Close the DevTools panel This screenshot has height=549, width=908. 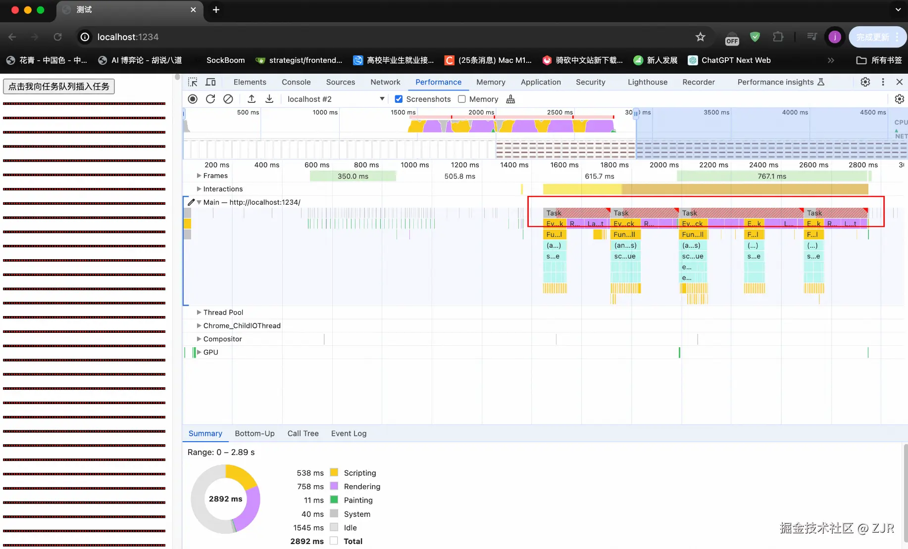(900, 82)
